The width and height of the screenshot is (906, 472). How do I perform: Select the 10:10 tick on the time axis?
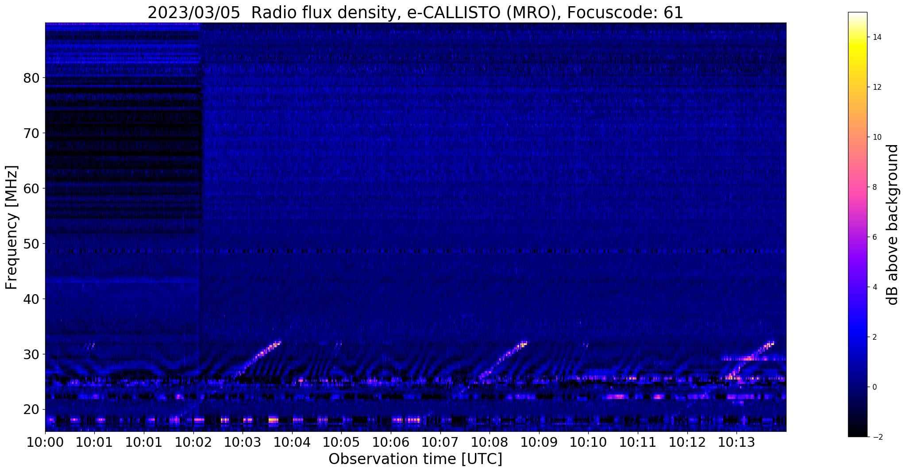click(x=588, y=442)
